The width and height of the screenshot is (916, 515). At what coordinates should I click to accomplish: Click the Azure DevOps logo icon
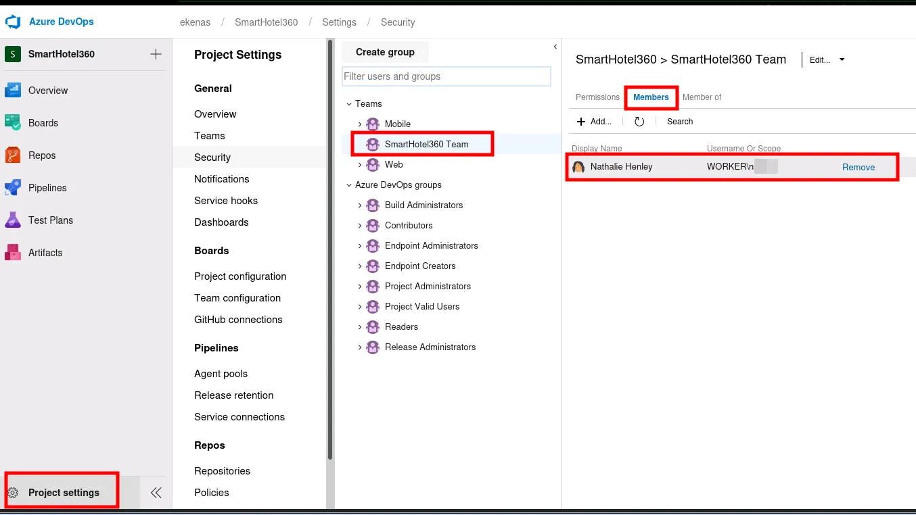coord(13,22)
